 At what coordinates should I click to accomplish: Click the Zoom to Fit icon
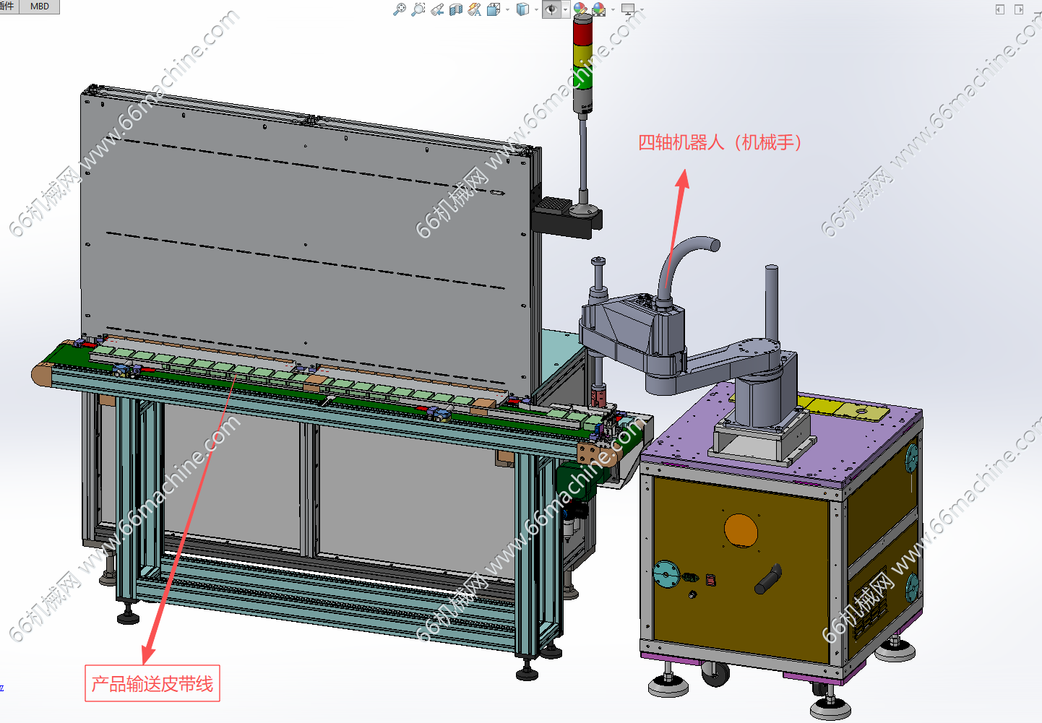coord(399,9)
